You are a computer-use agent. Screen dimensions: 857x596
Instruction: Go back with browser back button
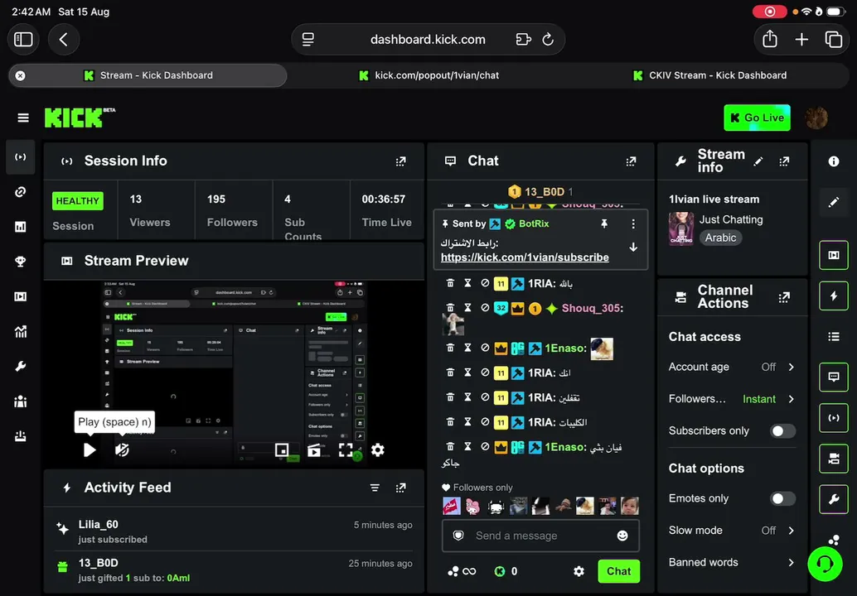click(x=63, y=39)
